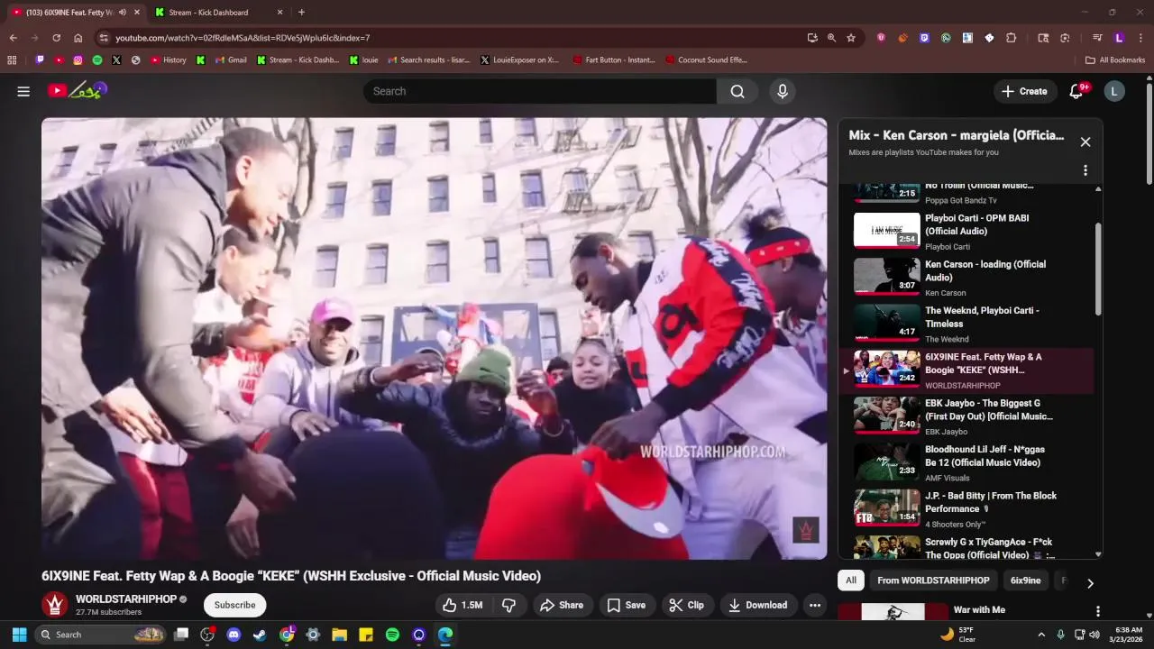Select From WORLDSTARHIPHOP filter chip
1154x649 pixels.
click(x=933, y=580)
